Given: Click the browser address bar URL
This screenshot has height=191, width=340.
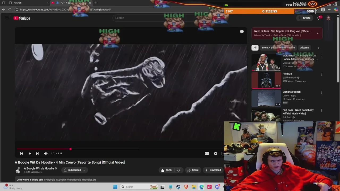Looking at the screenshot, I should [65, 10].
